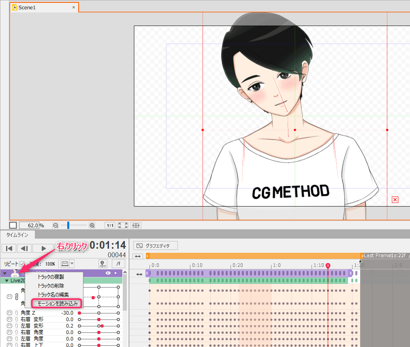Select トラックの複製 in the context menu
The image size is (410, 347).
tap(51, 277)
